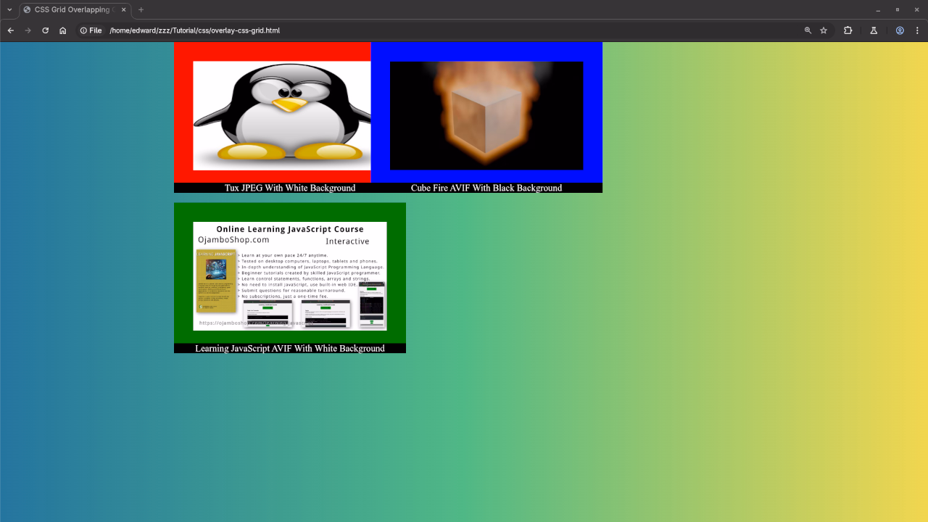Open the zoom magnifier icon in address bar
Image resolution: width=928 pixels, height=522 pixels.
(808, 30)
